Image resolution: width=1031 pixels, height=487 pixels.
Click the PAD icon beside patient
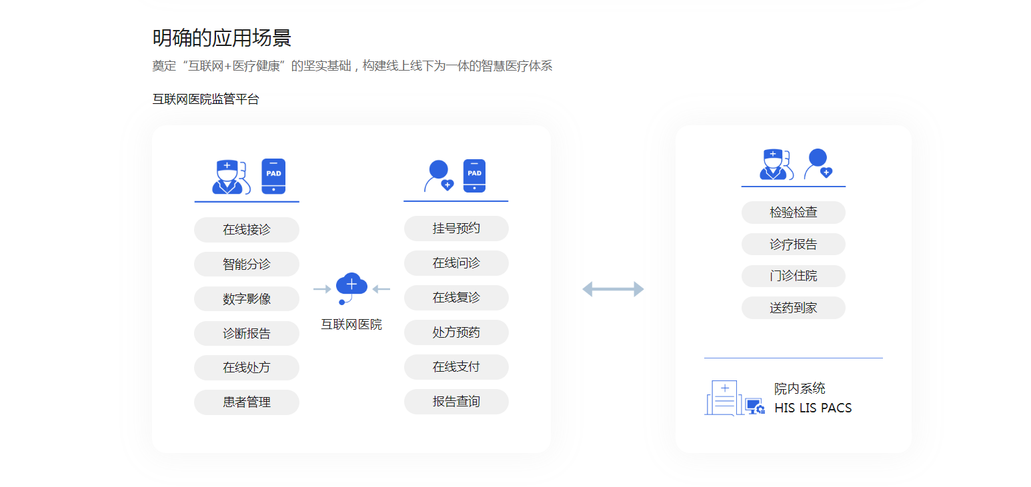pyautogui.click(x=474, y=176)
